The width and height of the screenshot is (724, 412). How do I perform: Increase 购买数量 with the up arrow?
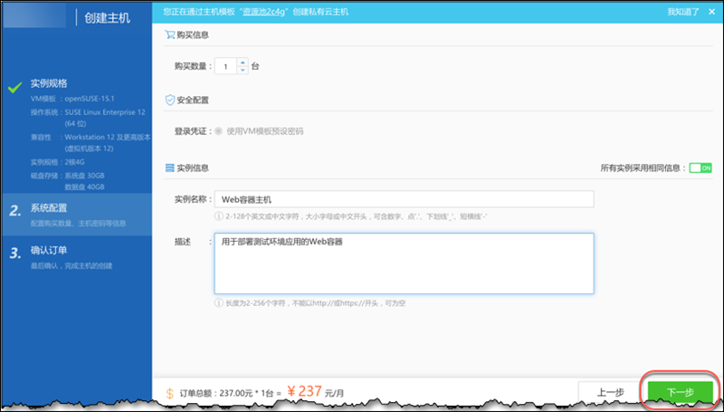pyautogui.click(x=242, y=62)
